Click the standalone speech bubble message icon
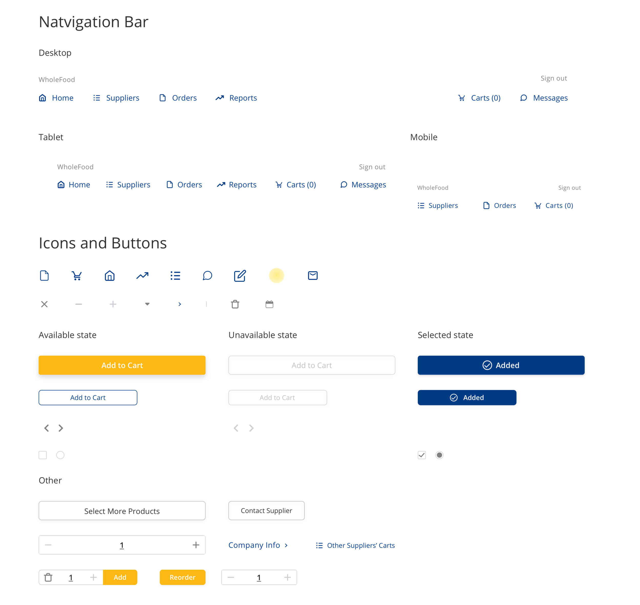 pos(207,276)
